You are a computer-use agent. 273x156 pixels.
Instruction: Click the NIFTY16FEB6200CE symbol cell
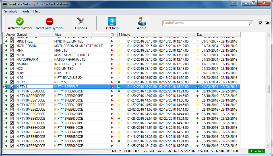[x=35, y=109]
